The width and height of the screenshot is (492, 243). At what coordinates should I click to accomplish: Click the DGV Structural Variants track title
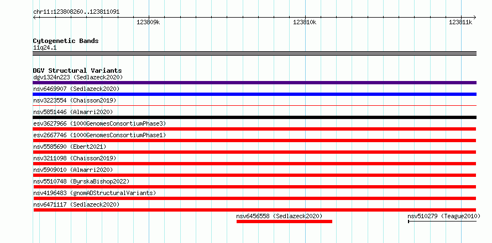click(77, 71)
